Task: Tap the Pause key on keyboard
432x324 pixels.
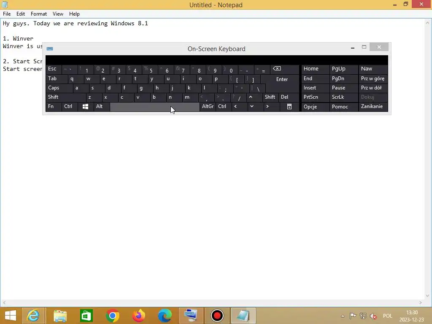Action: click(x=344, y=88)
